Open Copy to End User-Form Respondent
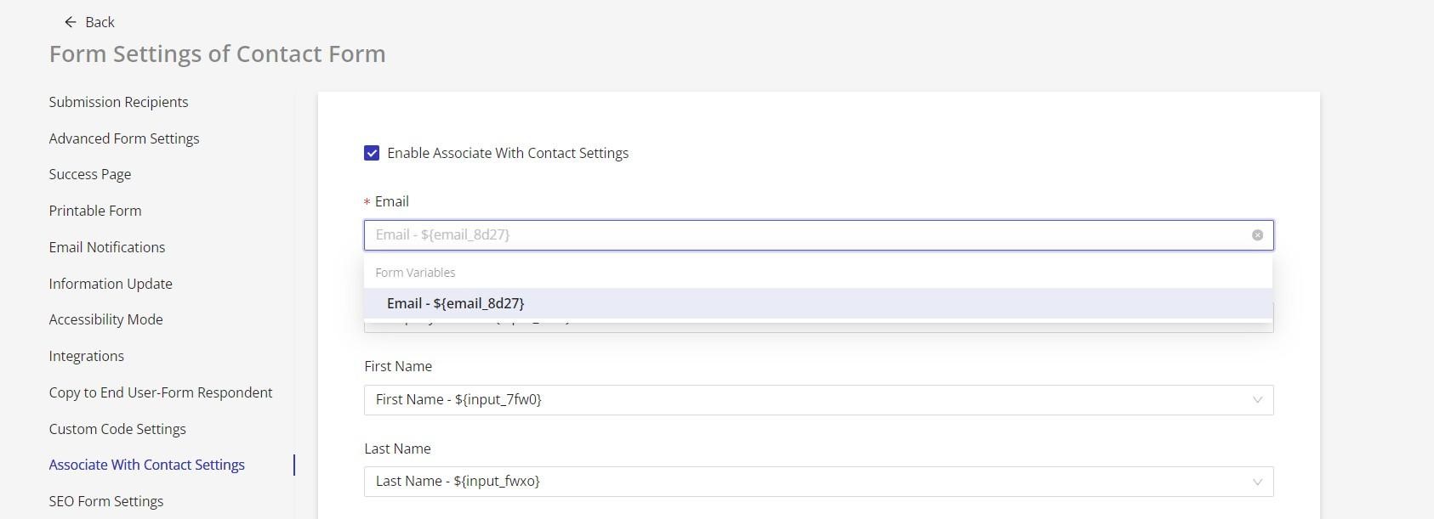The width and height of the screenshot is (1434, 519). click(161, 392)
